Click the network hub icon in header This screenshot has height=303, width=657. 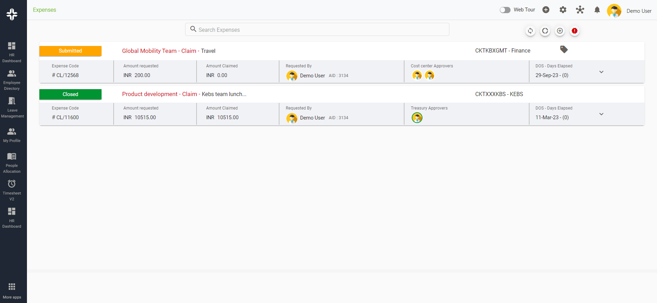click(580, 10)
